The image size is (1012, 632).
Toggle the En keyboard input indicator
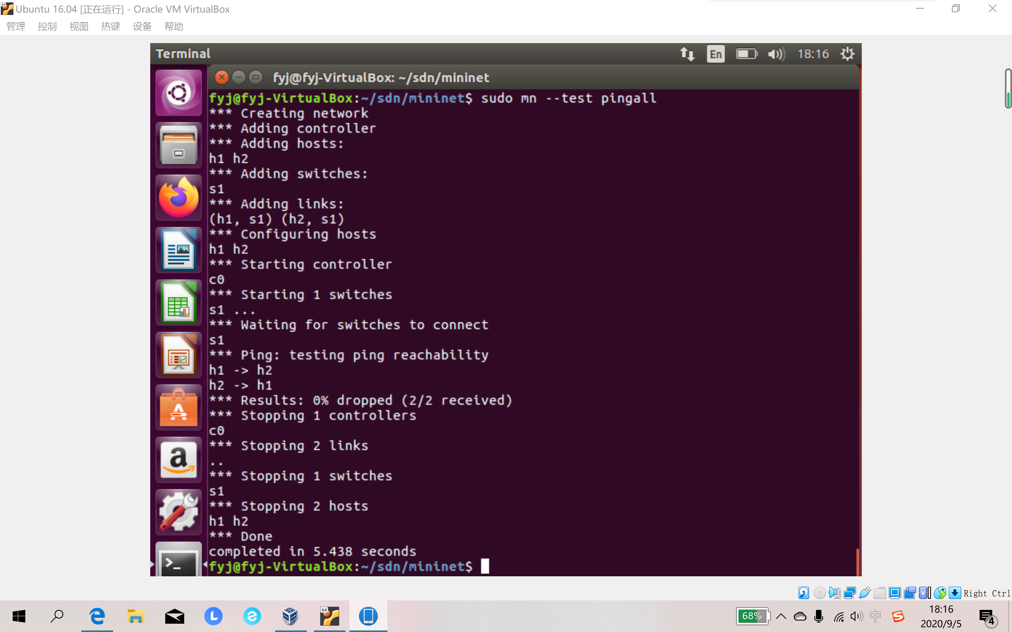716,54
